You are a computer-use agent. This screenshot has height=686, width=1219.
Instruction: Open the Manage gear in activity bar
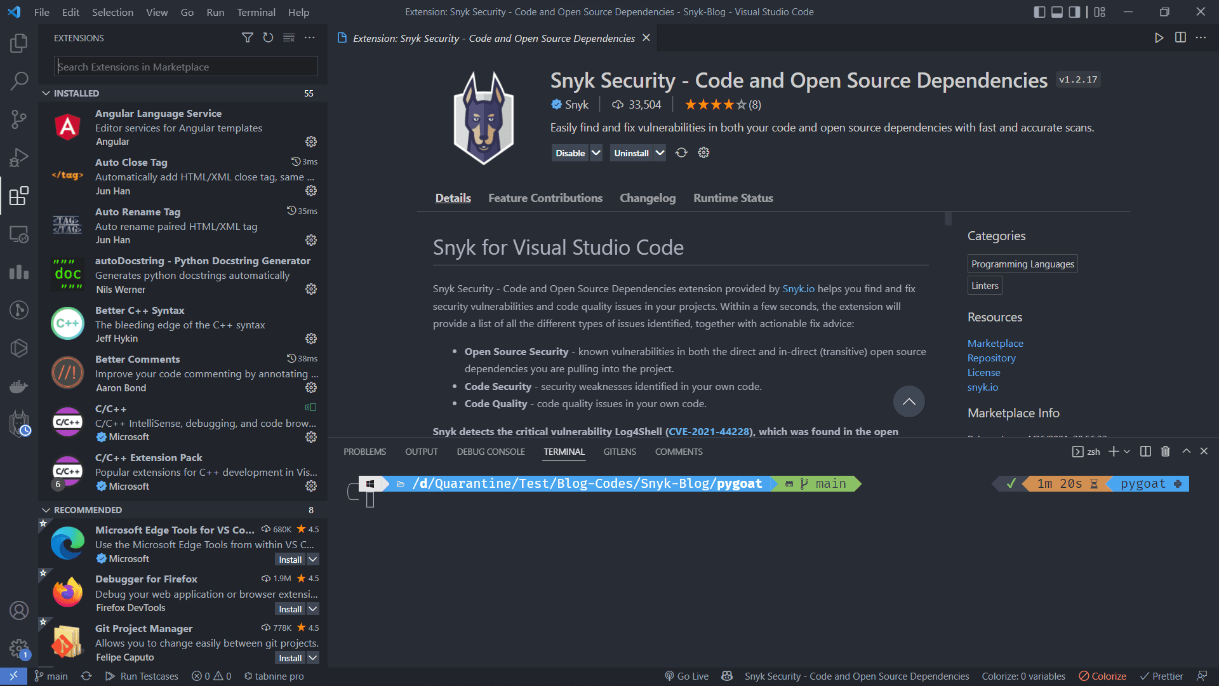(19, 649)
